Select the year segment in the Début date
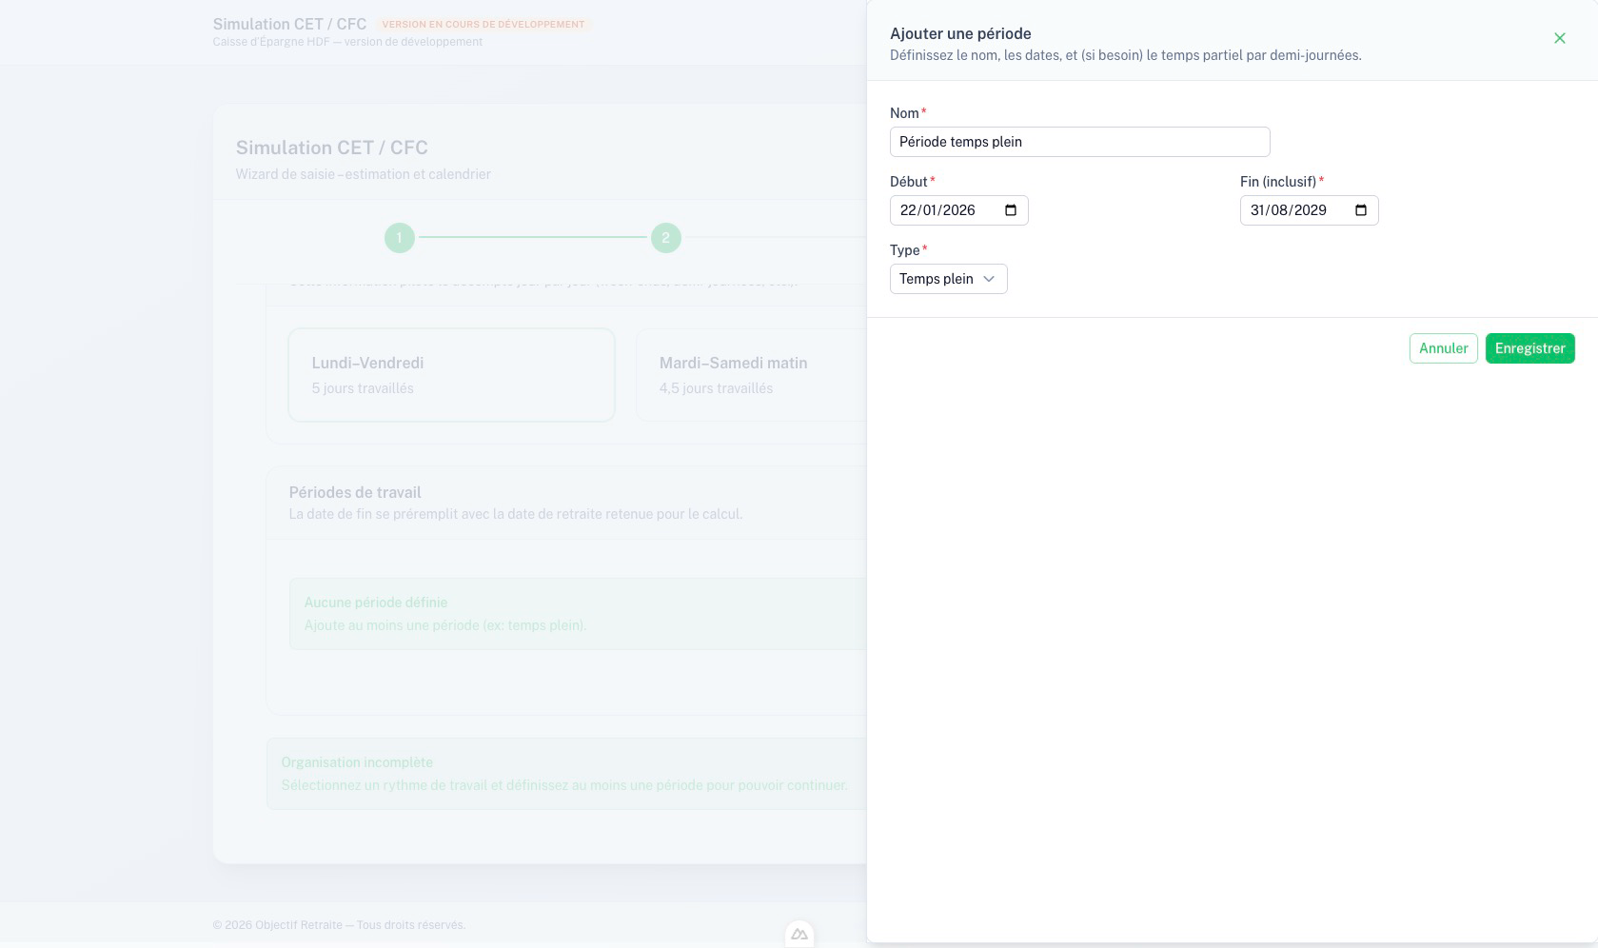The width and height of the screenshot is (1598, 948). point(958,210)
